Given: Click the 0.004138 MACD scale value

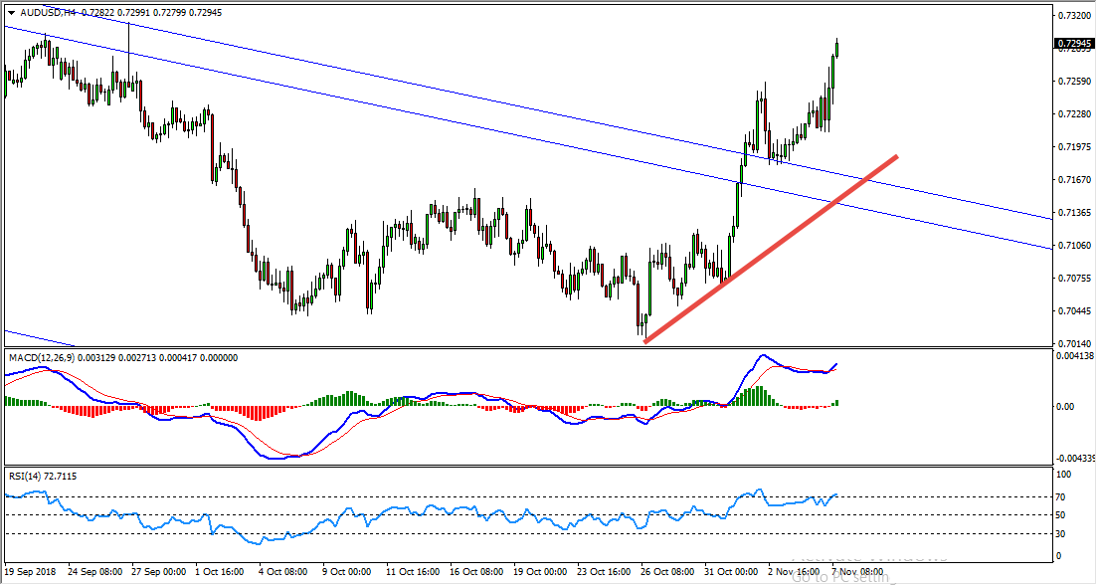Looking at the screenshot, I should pos(1075,356).
